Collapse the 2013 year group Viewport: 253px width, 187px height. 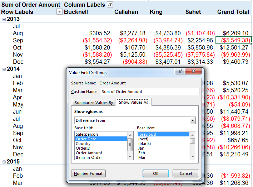point(4,19)
